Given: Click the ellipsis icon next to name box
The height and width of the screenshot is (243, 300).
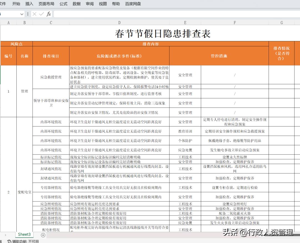Looking at the screenshot, I should (x=27, y=14).
